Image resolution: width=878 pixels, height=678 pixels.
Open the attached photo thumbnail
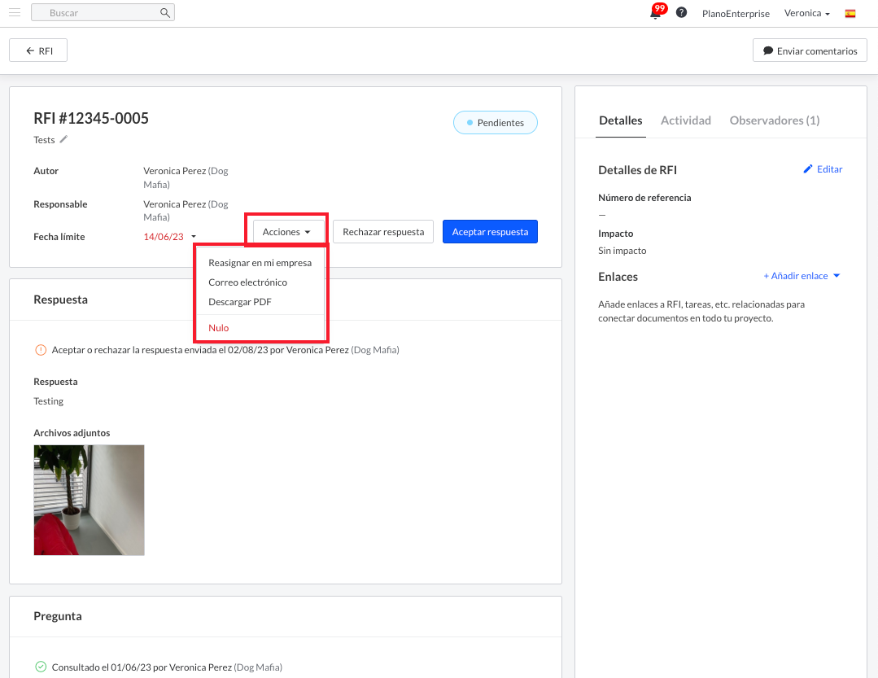tap(89, 500)
